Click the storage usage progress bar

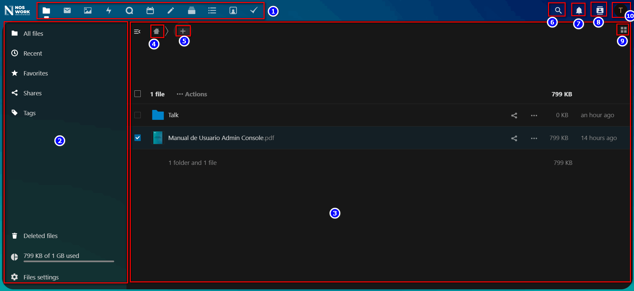click(69, 261)
